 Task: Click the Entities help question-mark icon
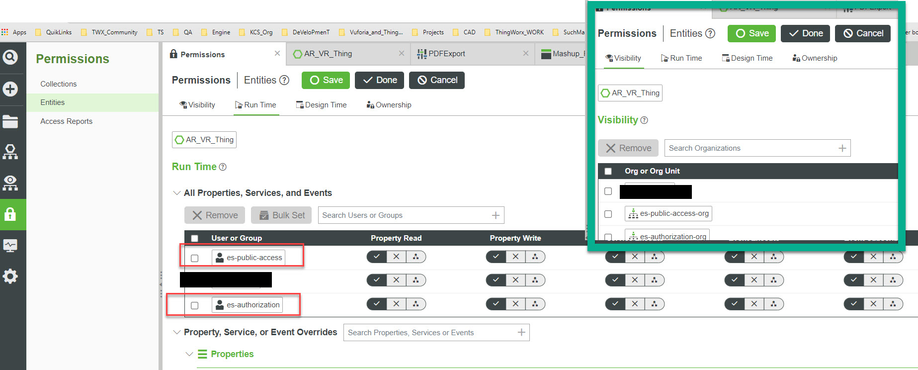click(x=284, y=80)
